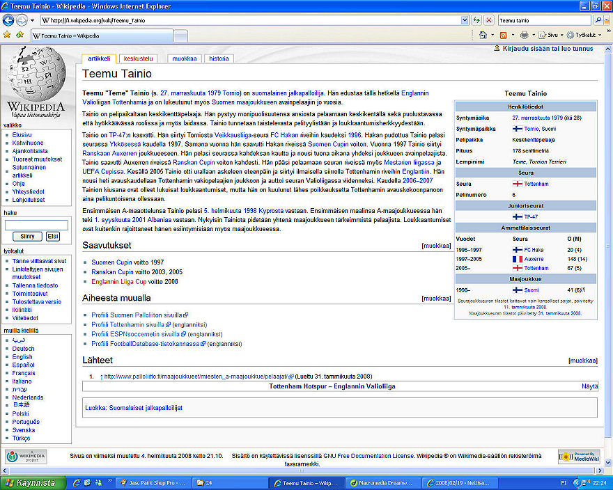Screen dimensions: 613x490
Task: Click the Finnish flag beside FC Haka
Action: point(517,250)
